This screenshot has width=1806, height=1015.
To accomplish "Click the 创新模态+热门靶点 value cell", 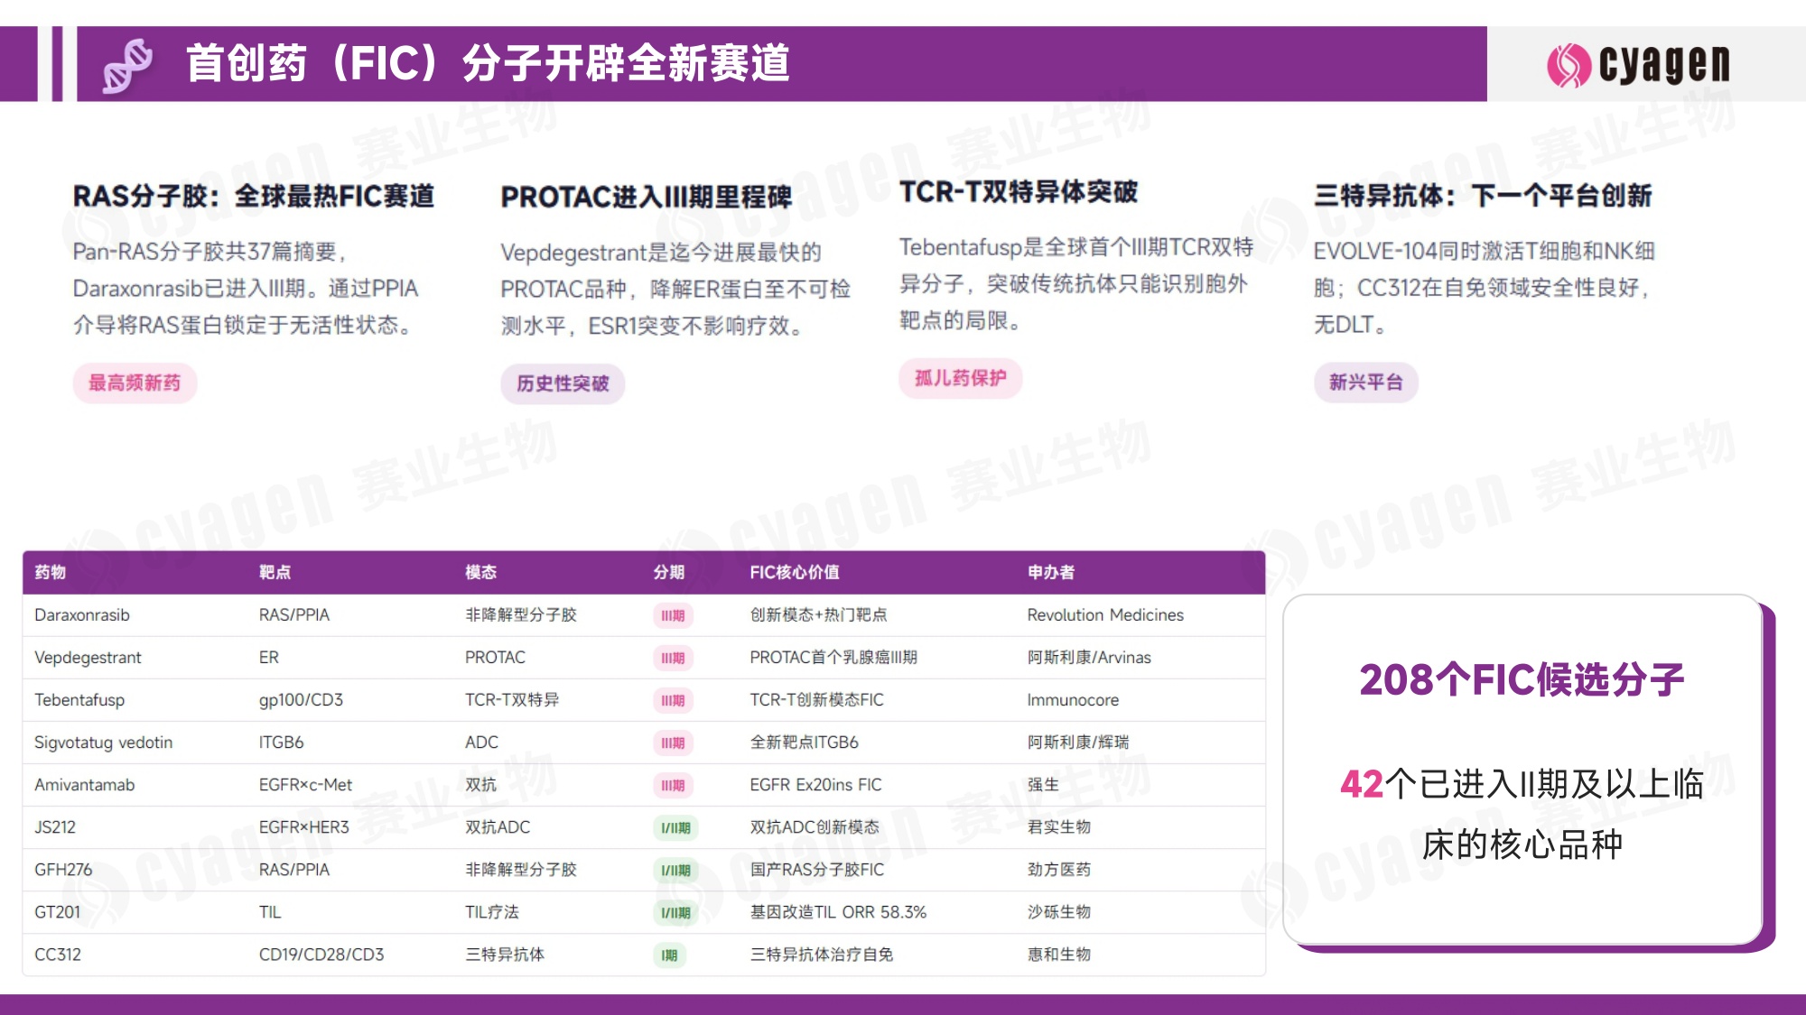I will (818, 615).
